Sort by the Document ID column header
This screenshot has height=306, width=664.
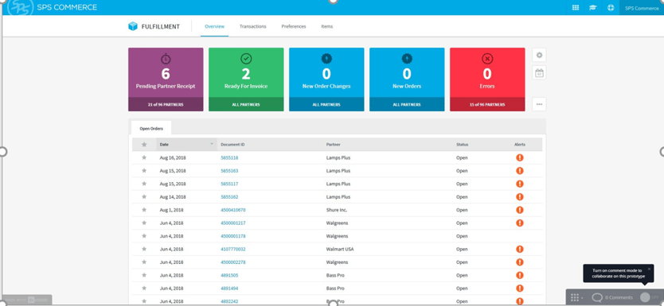point(232,145)
